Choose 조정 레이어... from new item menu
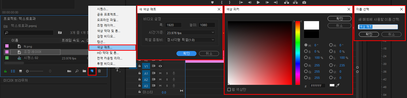Viewport: 407px width, 98px height. 106,25
